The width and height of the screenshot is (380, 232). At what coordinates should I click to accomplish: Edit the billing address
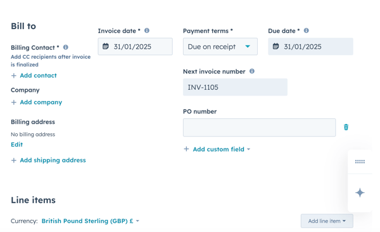(16, 144)
